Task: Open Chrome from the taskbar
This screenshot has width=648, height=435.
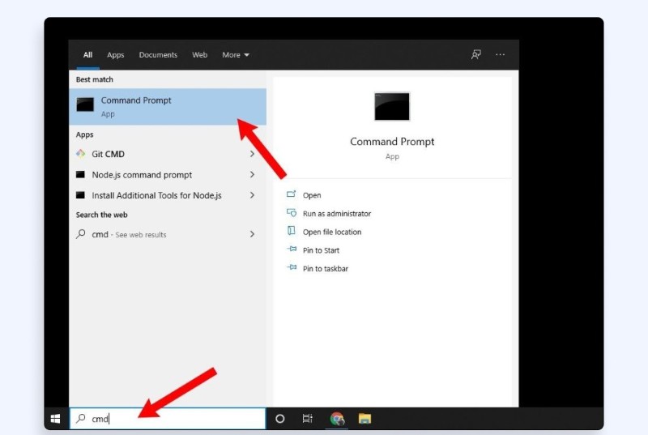Action: point(337,419)
